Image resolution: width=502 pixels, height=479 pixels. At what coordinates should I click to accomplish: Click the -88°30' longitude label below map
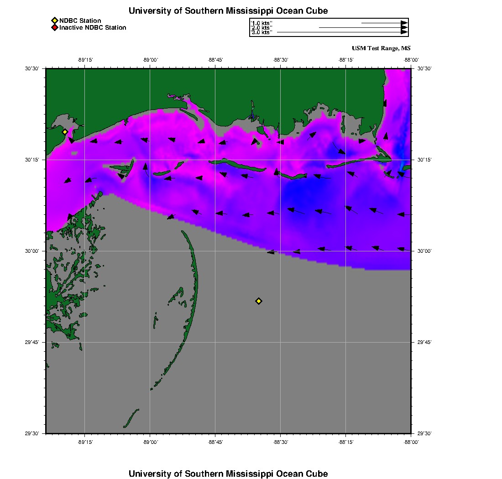point(280,442)
